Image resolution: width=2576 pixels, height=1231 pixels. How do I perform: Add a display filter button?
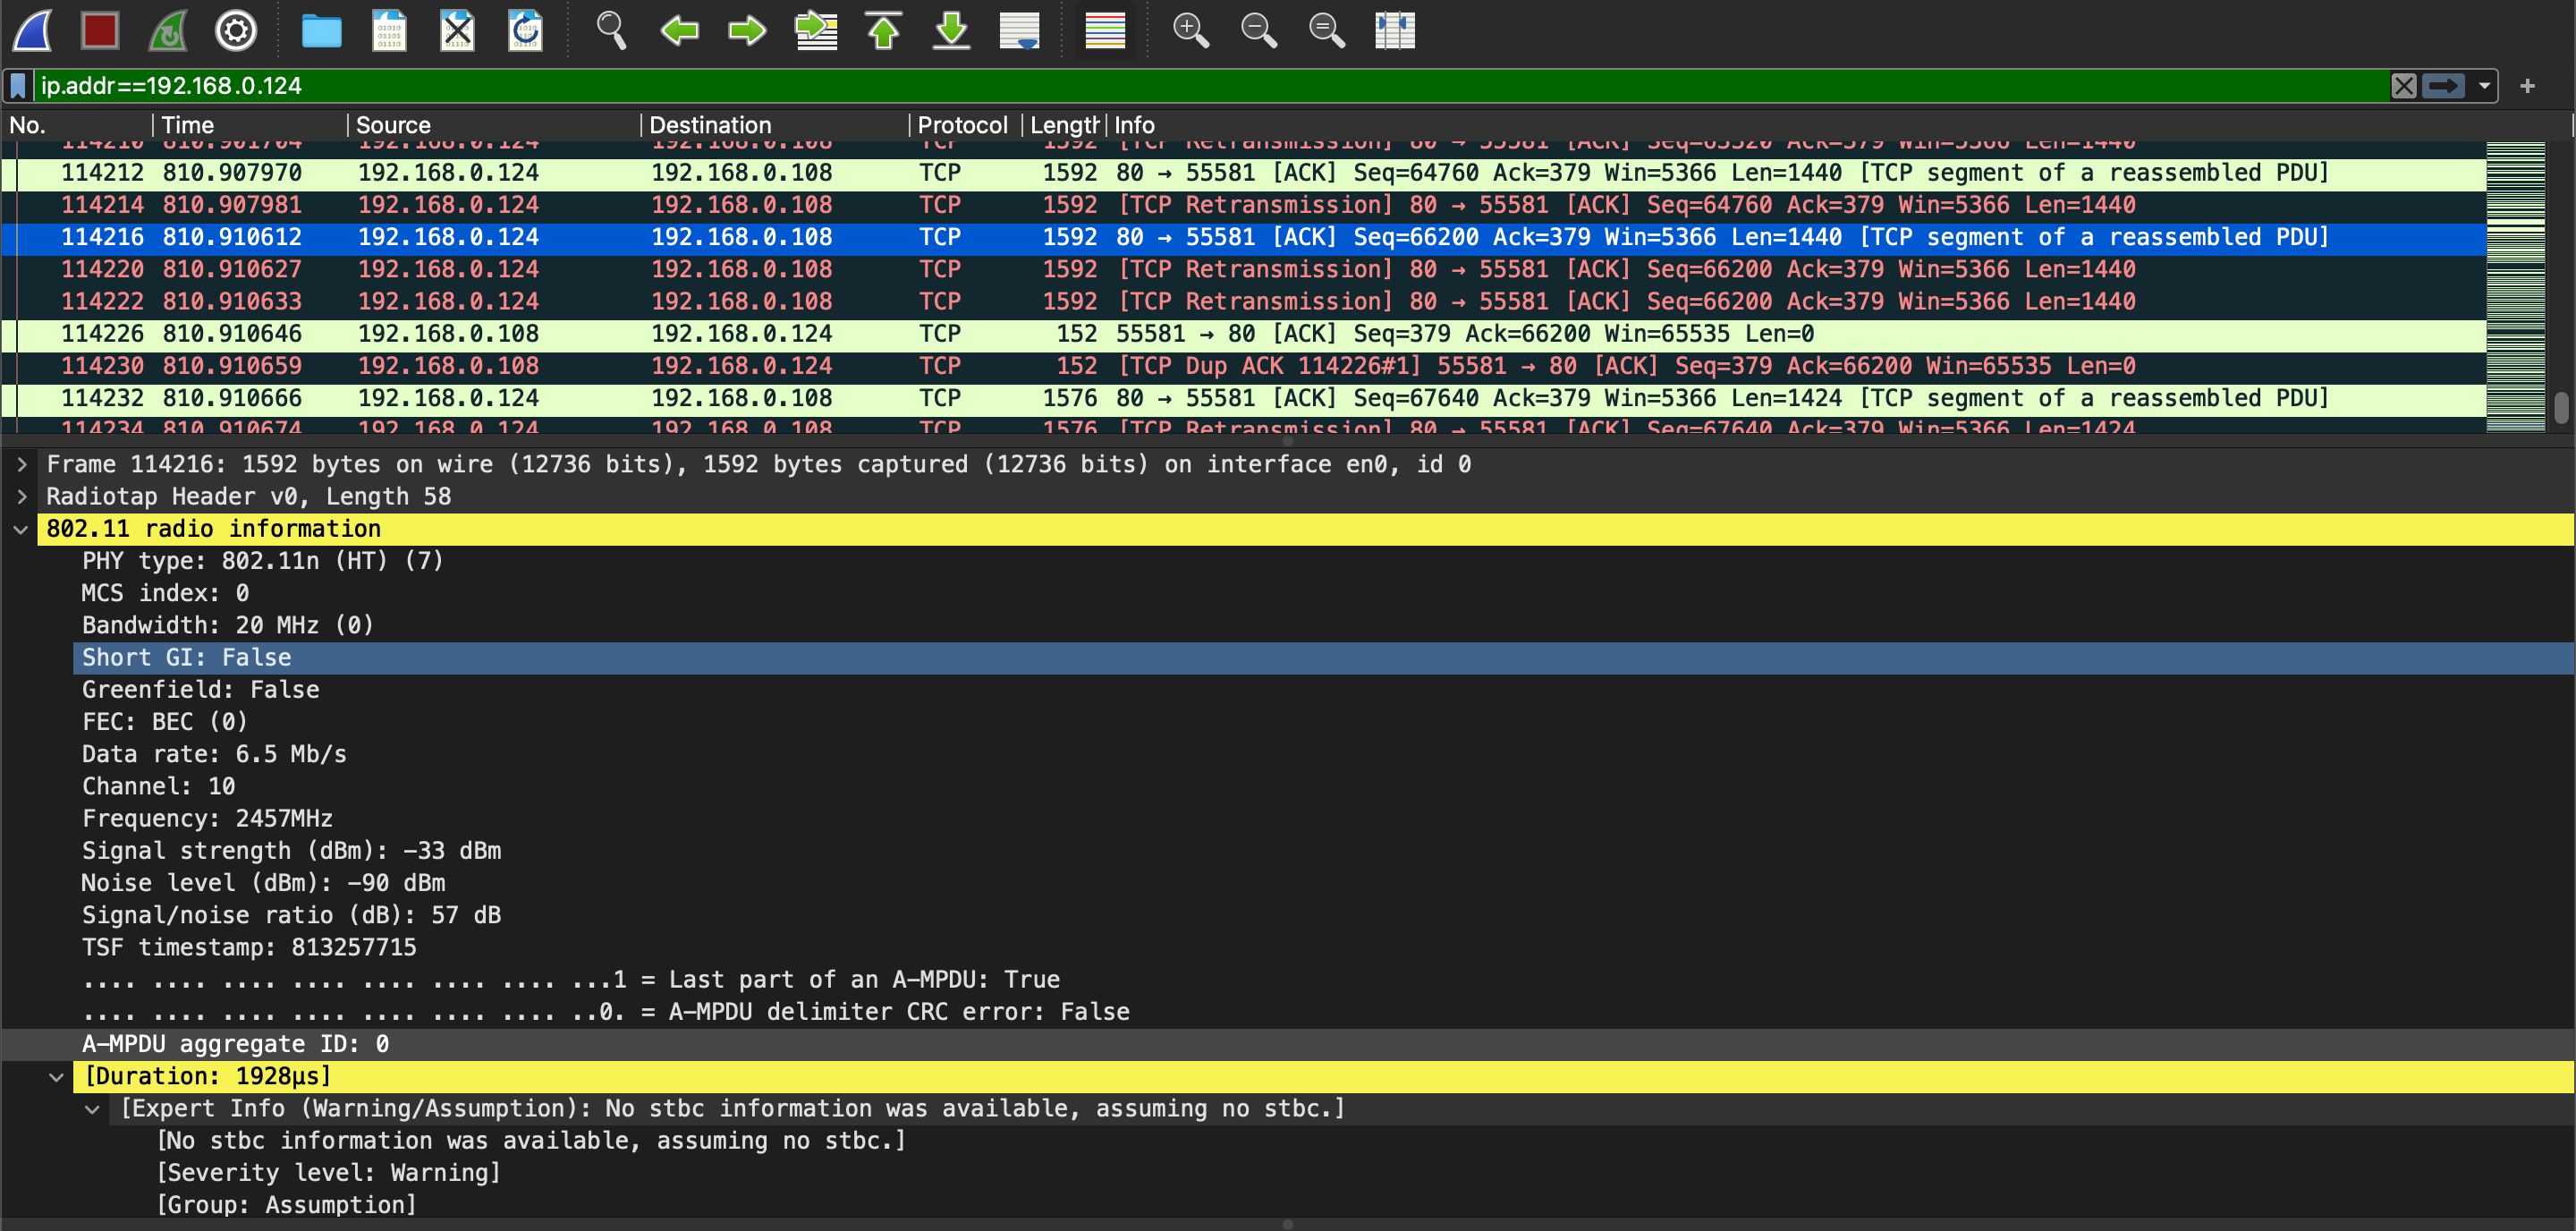point(2527,86)
